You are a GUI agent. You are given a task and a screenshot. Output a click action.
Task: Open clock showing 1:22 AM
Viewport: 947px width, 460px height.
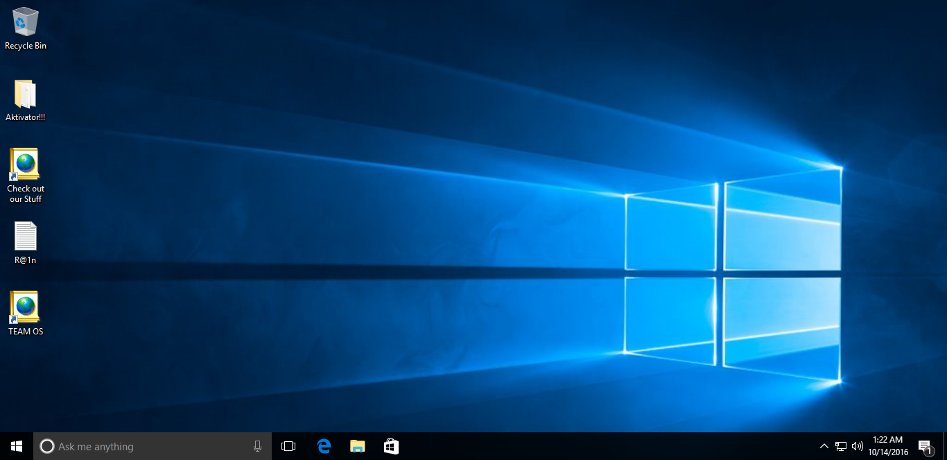888,446
